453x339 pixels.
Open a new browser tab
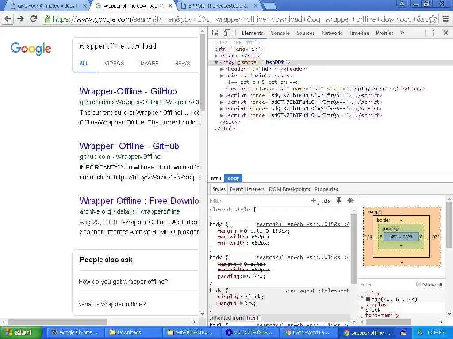pos(270,6)
